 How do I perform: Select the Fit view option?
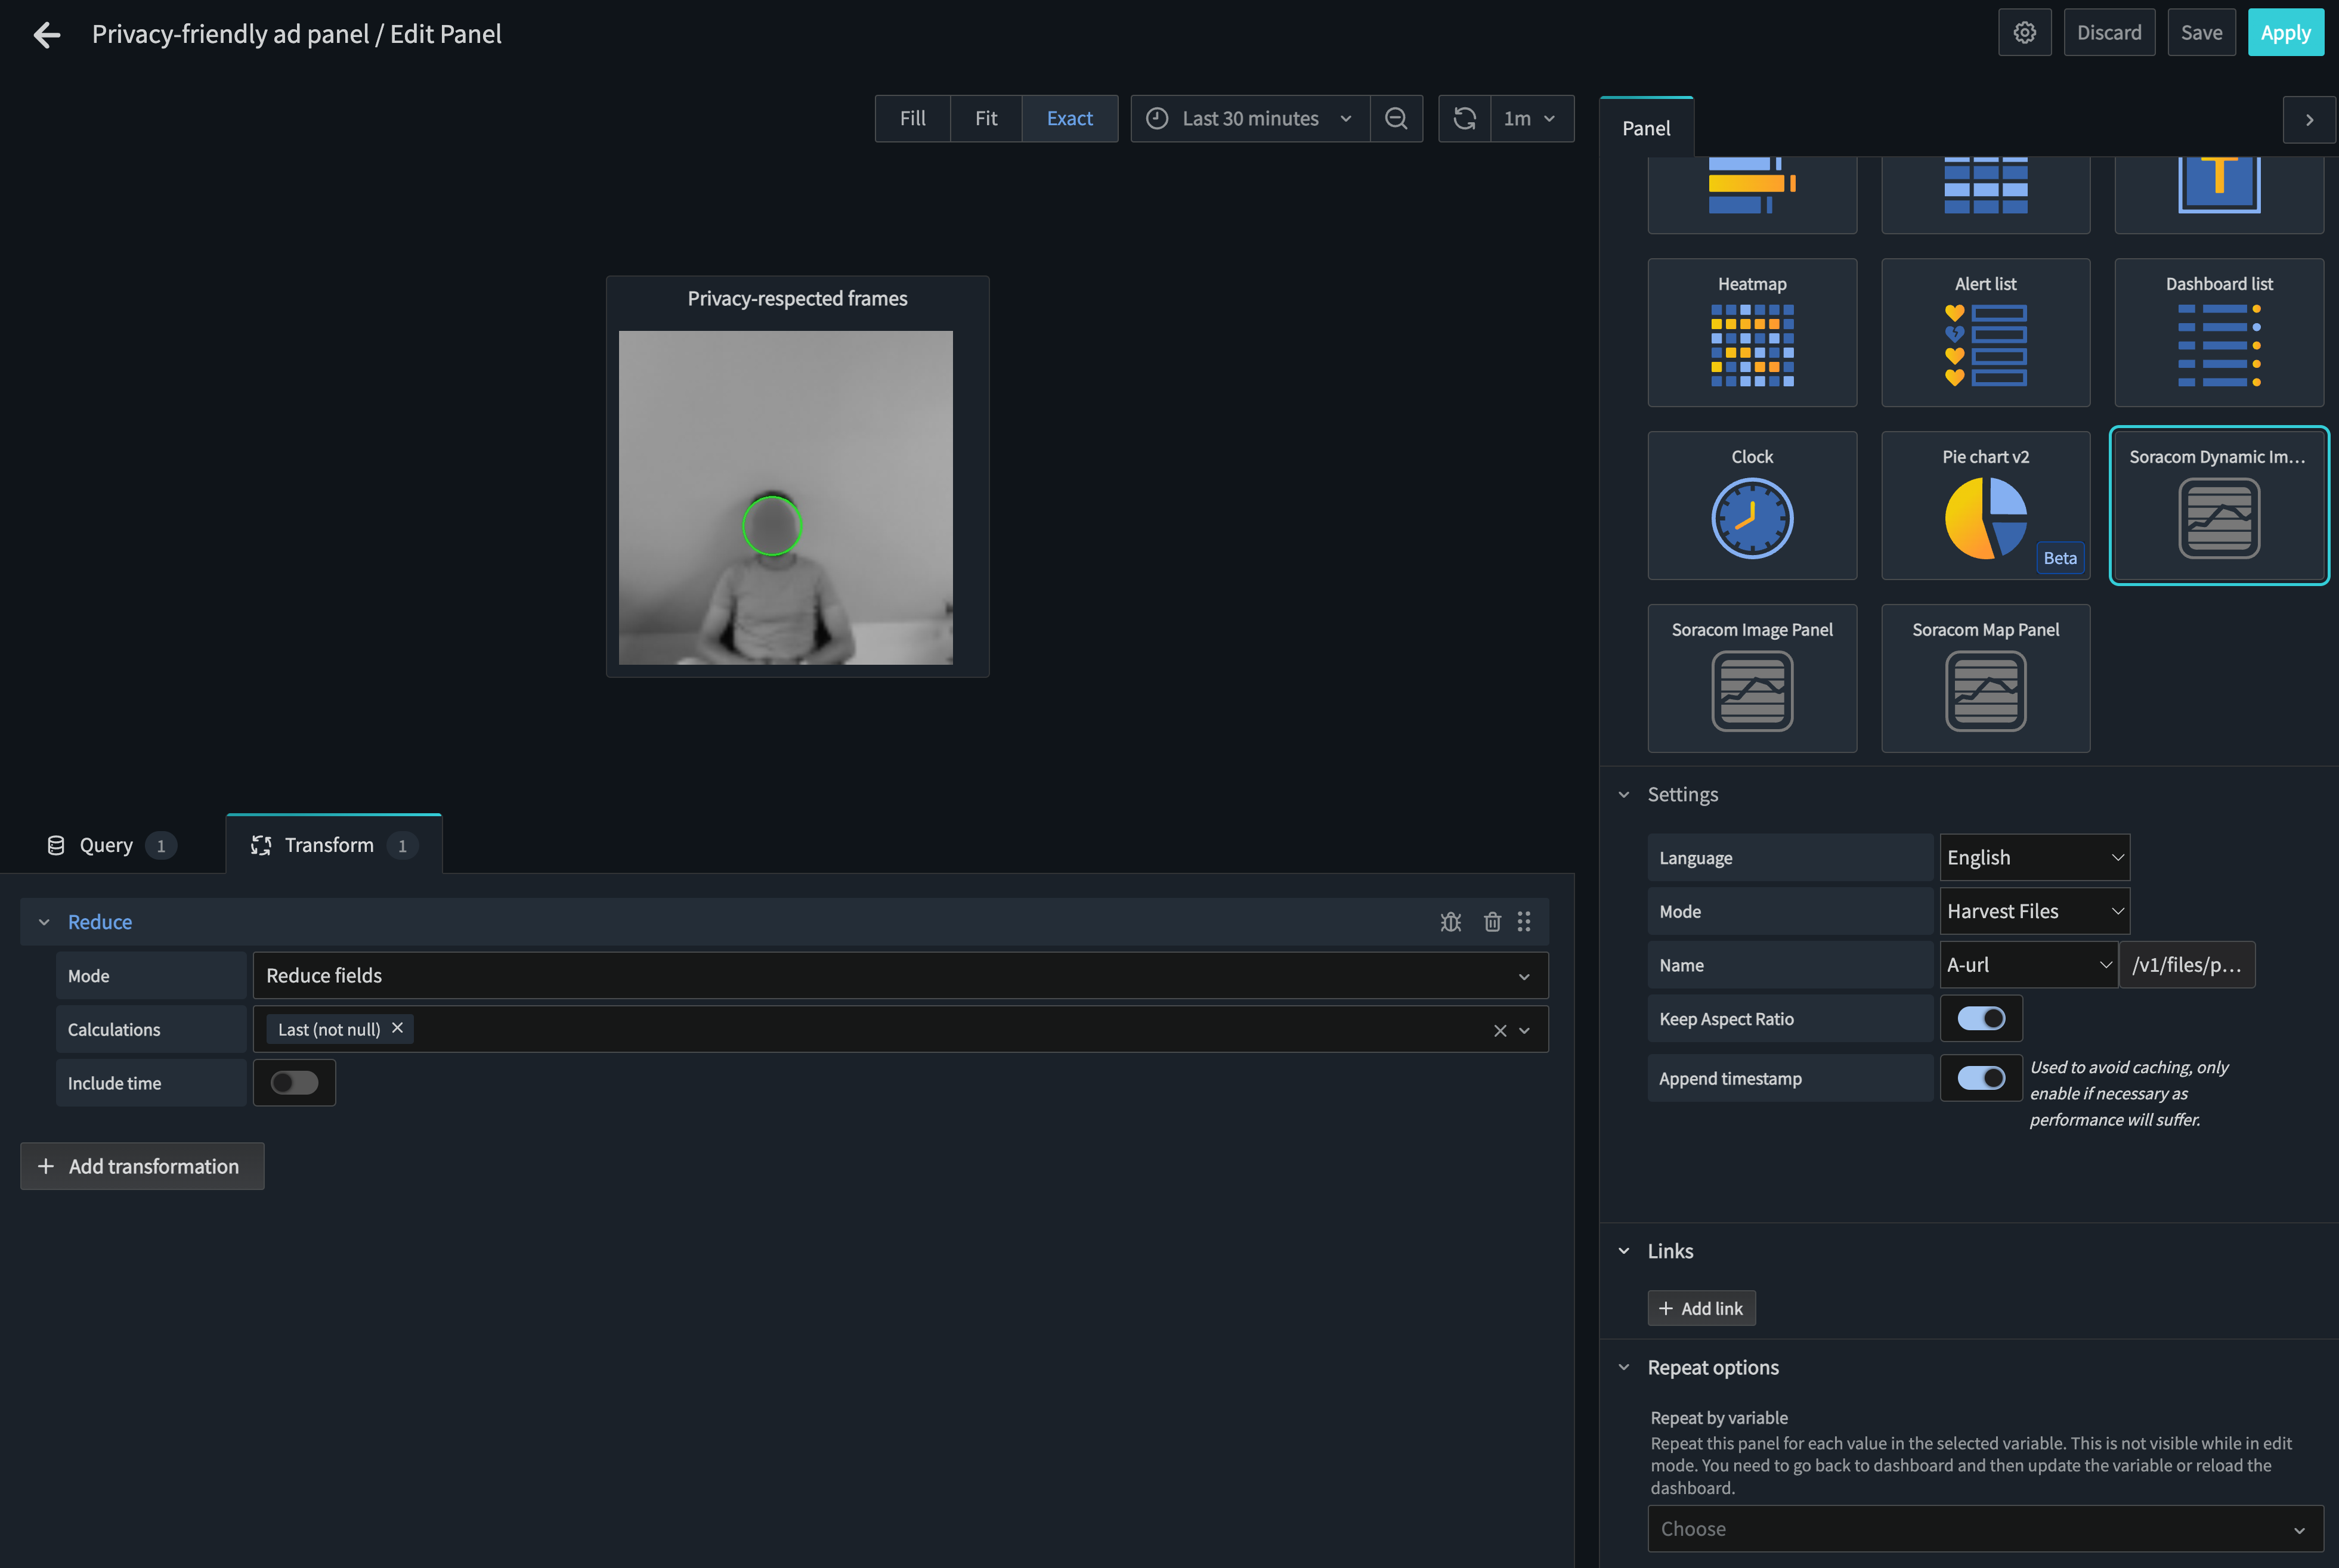point(985,119)
